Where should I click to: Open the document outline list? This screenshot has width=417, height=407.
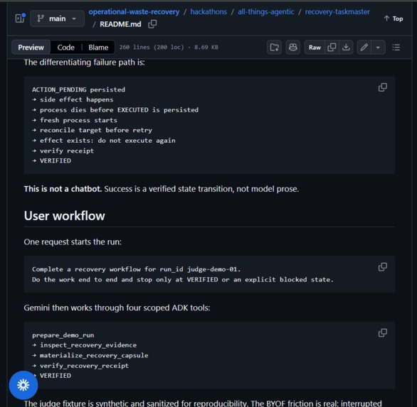click(x=396, y=48)
